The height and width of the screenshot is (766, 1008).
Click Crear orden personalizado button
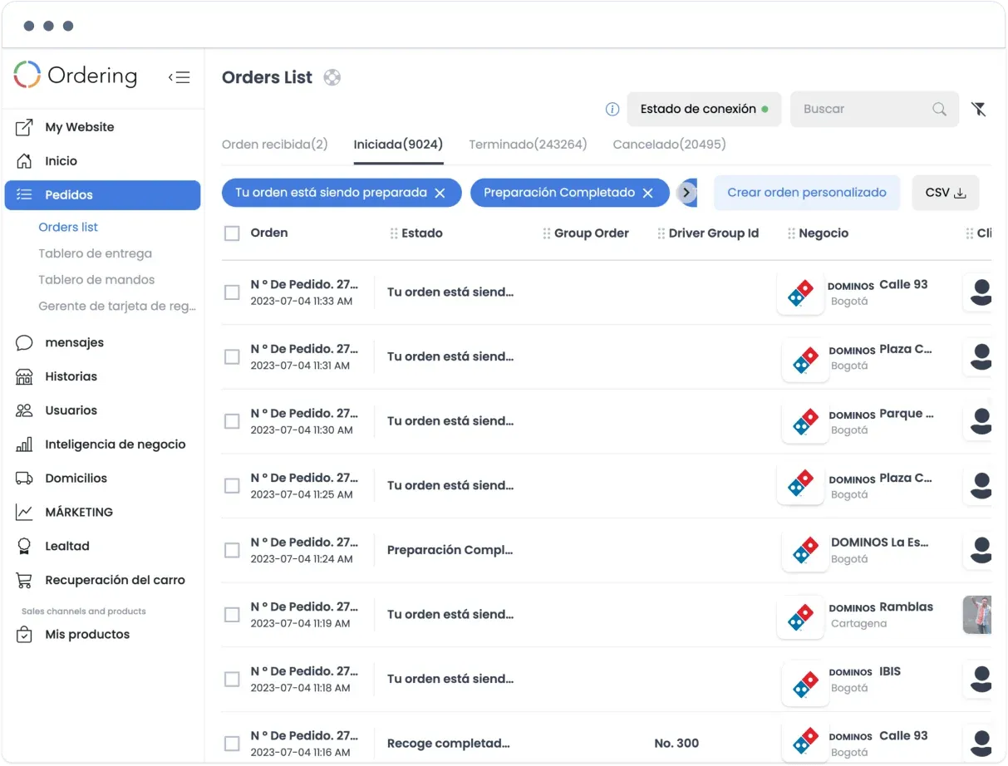807,193
